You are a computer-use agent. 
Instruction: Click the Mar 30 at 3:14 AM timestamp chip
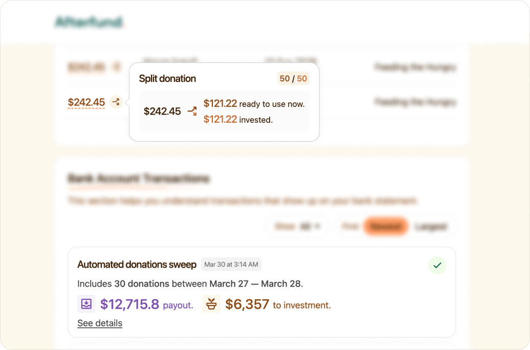[x=231, y=265]
